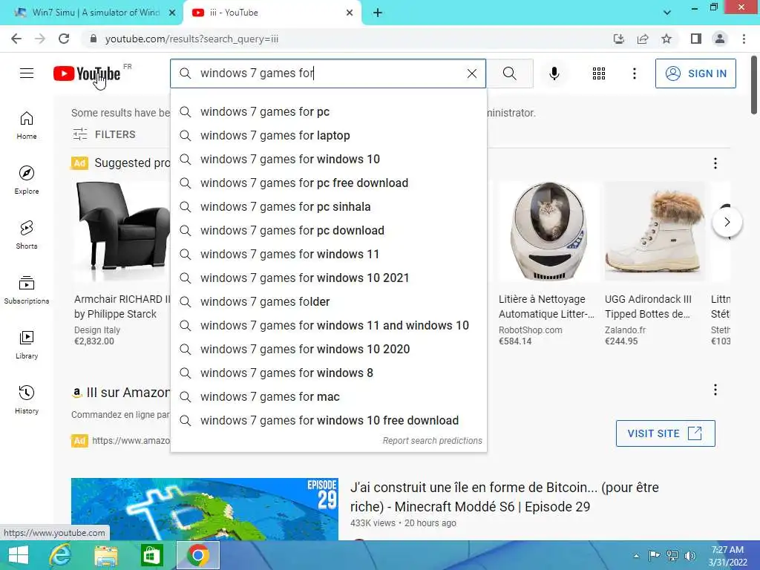Open the Minecraft Episode 29 thumbnail
This screenshot has height=570, width=760.
click(205, 509)
